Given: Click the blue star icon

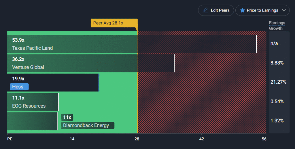Looking at the screenshot, I should click(x=243, y=10).
